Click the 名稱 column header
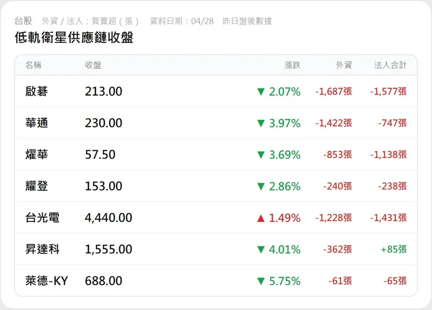Viewport: 432px width, 310px height. pos(33,65)
